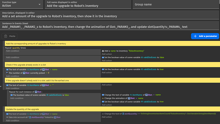
Task: Edit the Full name displayed in editor field
Action: (88, 4)
